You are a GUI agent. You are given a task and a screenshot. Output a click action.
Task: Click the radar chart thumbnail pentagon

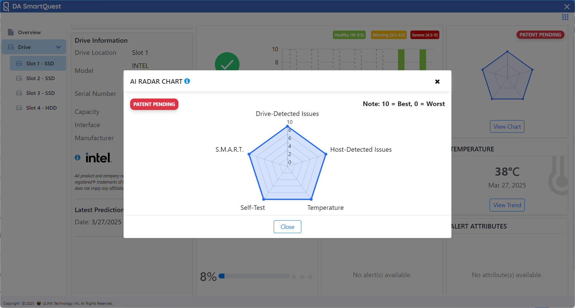tap(507, 77)
